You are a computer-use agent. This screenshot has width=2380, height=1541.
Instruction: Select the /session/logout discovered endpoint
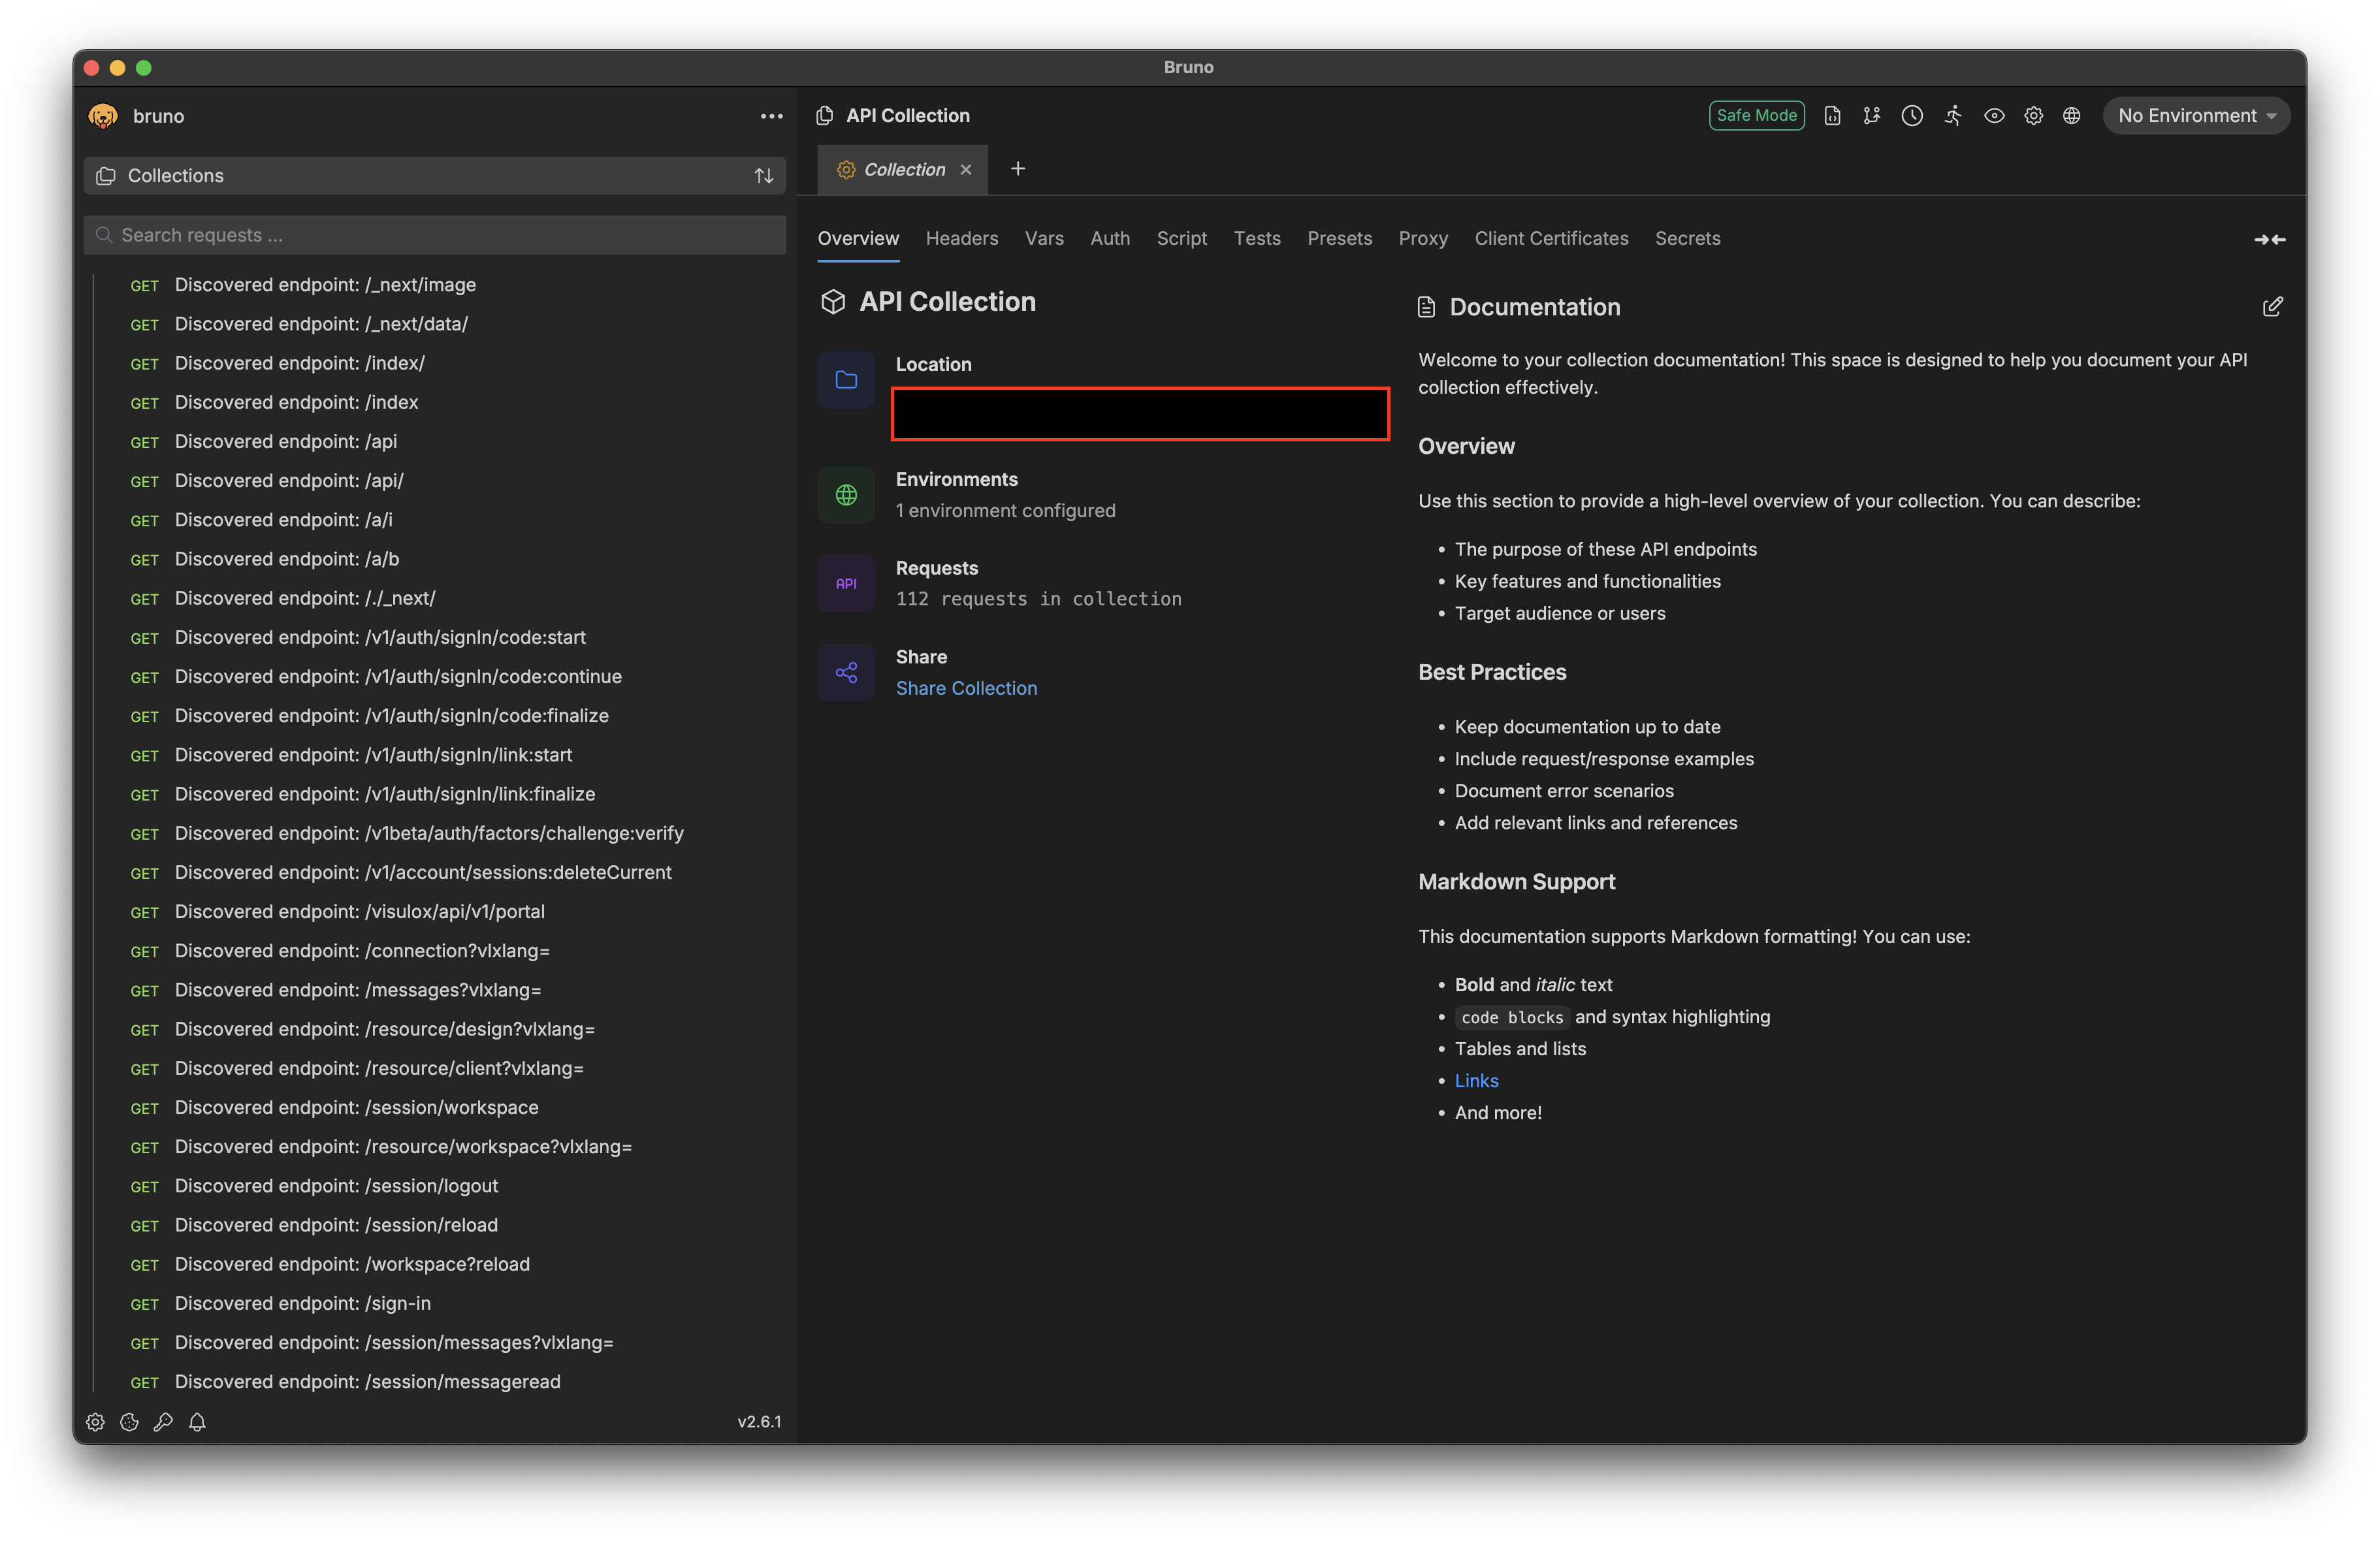click(x=336, y=1185)
